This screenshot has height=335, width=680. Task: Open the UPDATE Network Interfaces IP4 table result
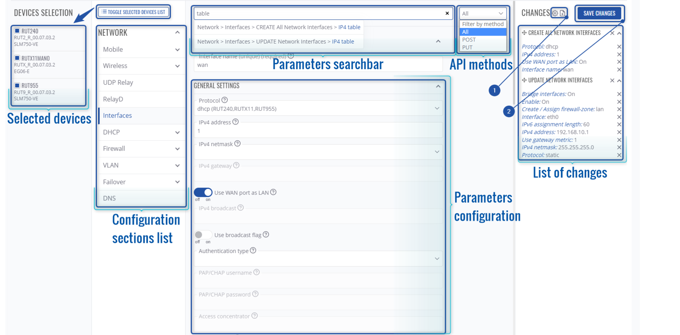(342, 42)
